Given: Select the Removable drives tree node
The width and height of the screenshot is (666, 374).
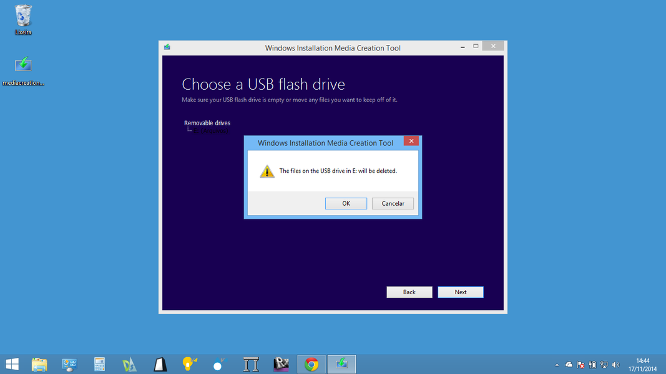Looking at the screenshot, I should (207, 123).
